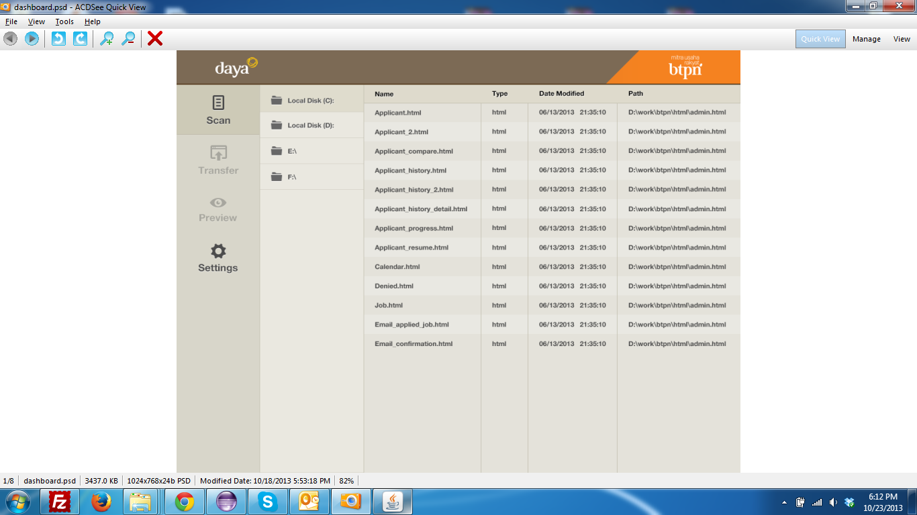The width and height of the screenshot is (917, 515).
Task: Click the Date Modified column header
Action: pos(562,94)
